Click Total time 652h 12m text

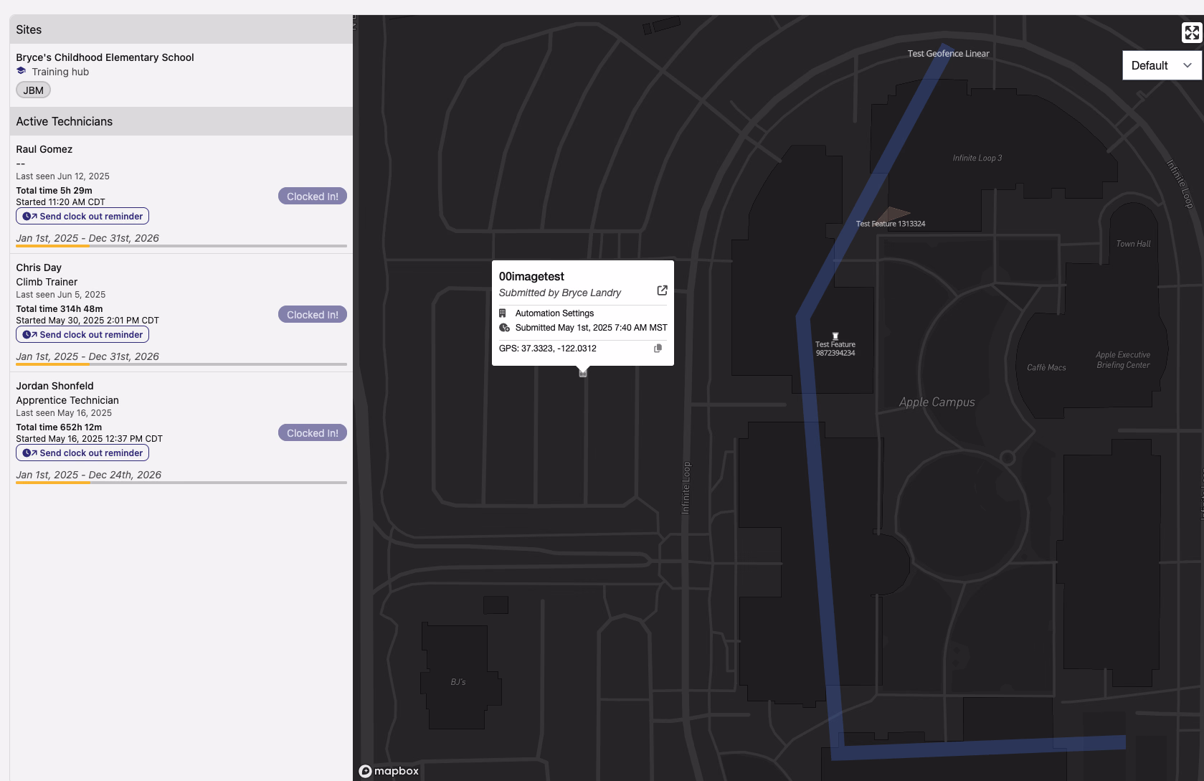click(x=59, y=427)
